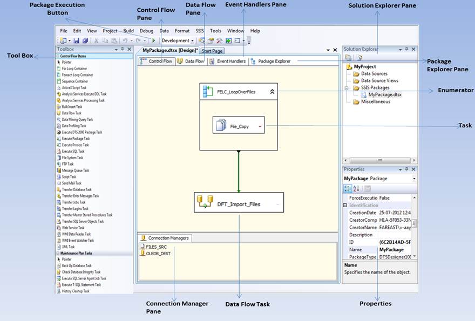Click the package execution Start button

pyautogui.click(x=154, y=41)
